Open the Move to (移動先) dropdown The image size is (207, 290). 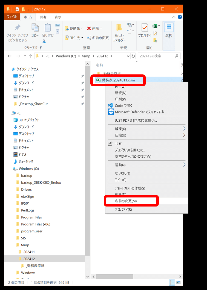(x=74, y=28)
